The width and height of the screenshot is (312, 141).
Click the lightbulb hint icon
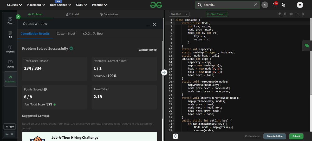pos(175,136)
